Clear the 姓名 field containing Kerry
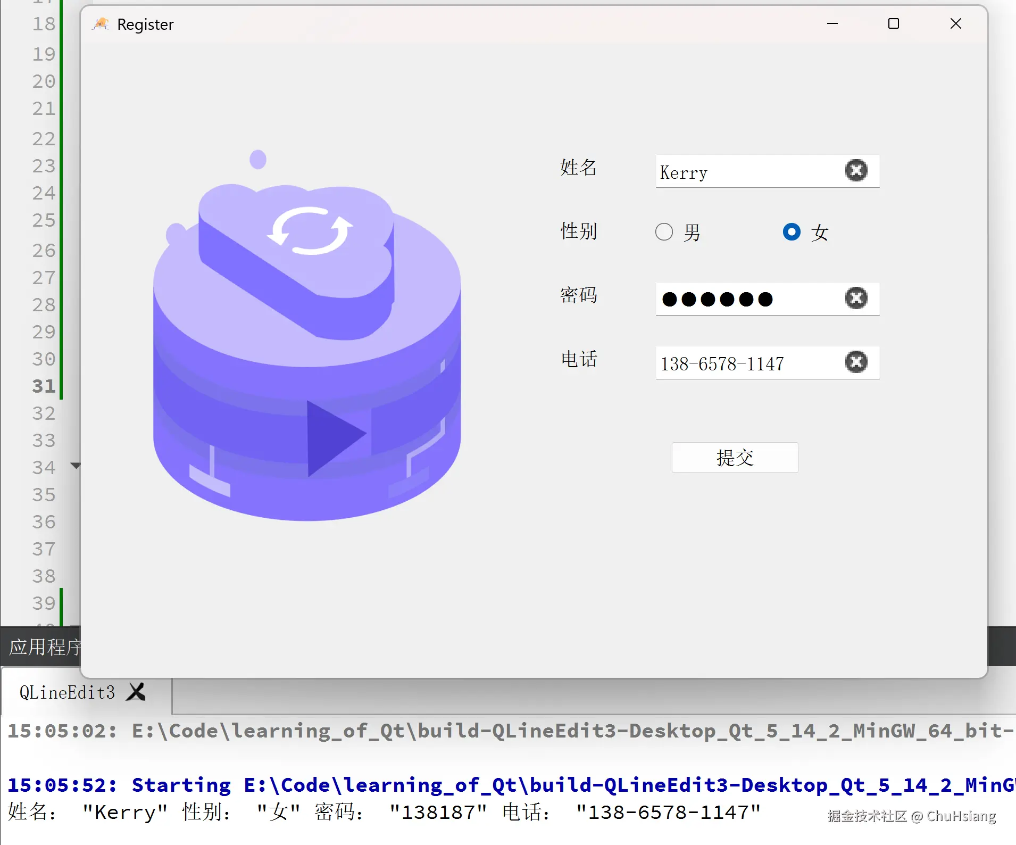This screenshot has height=845, width=1016. [x=856, y=171]
